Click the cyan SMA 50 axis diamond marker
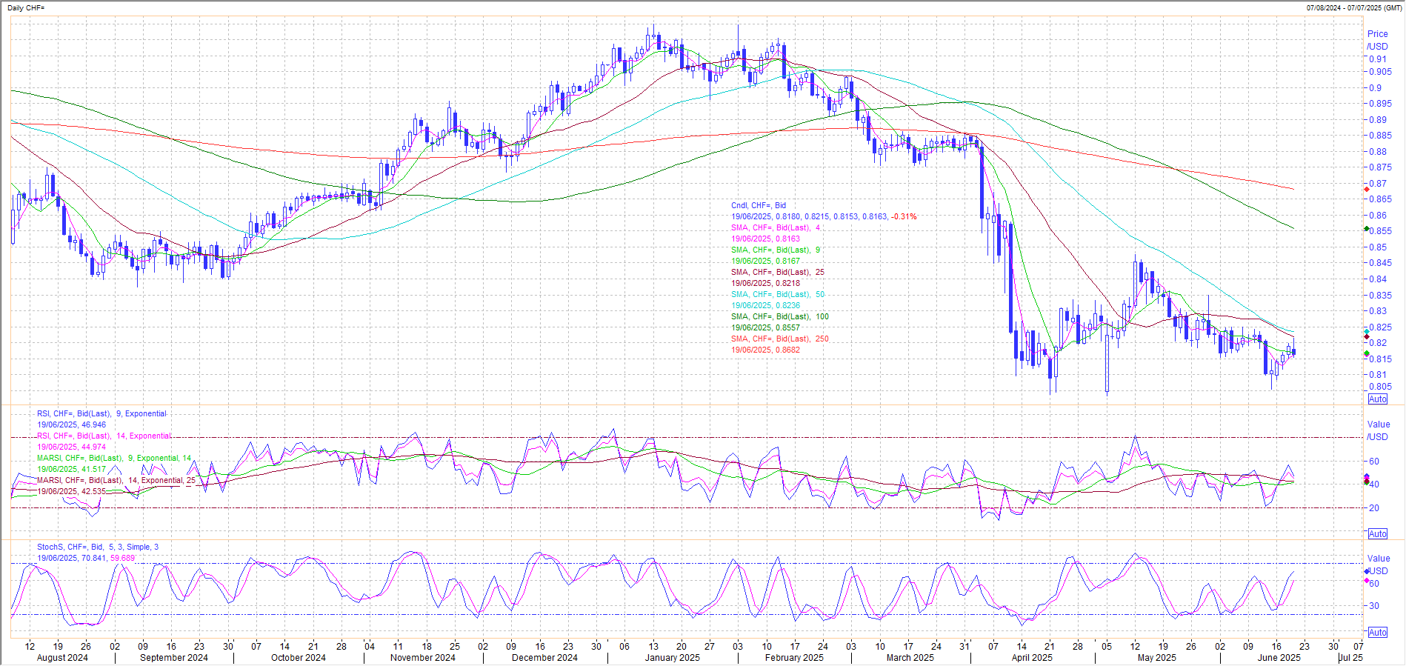The image size is (1406, 666). tap(1366, 331)
